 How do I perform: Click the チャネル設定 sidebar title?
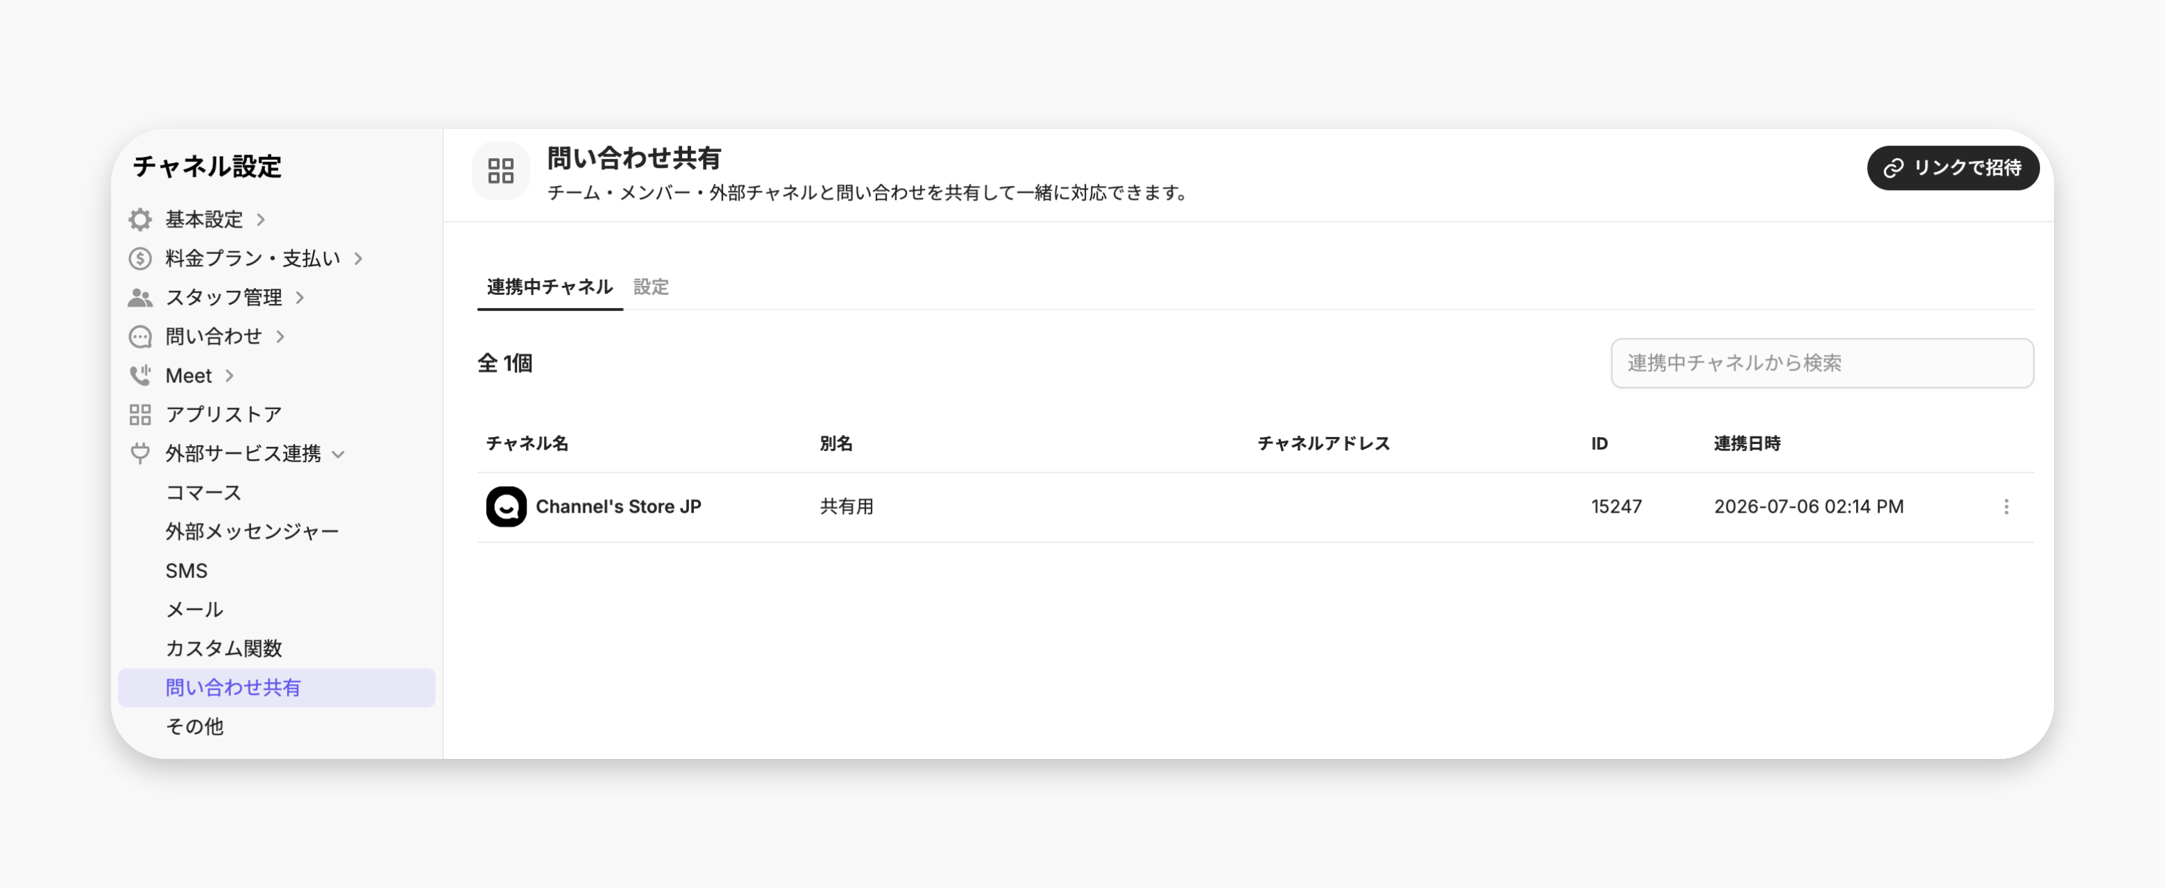click(x=207, y=166)
